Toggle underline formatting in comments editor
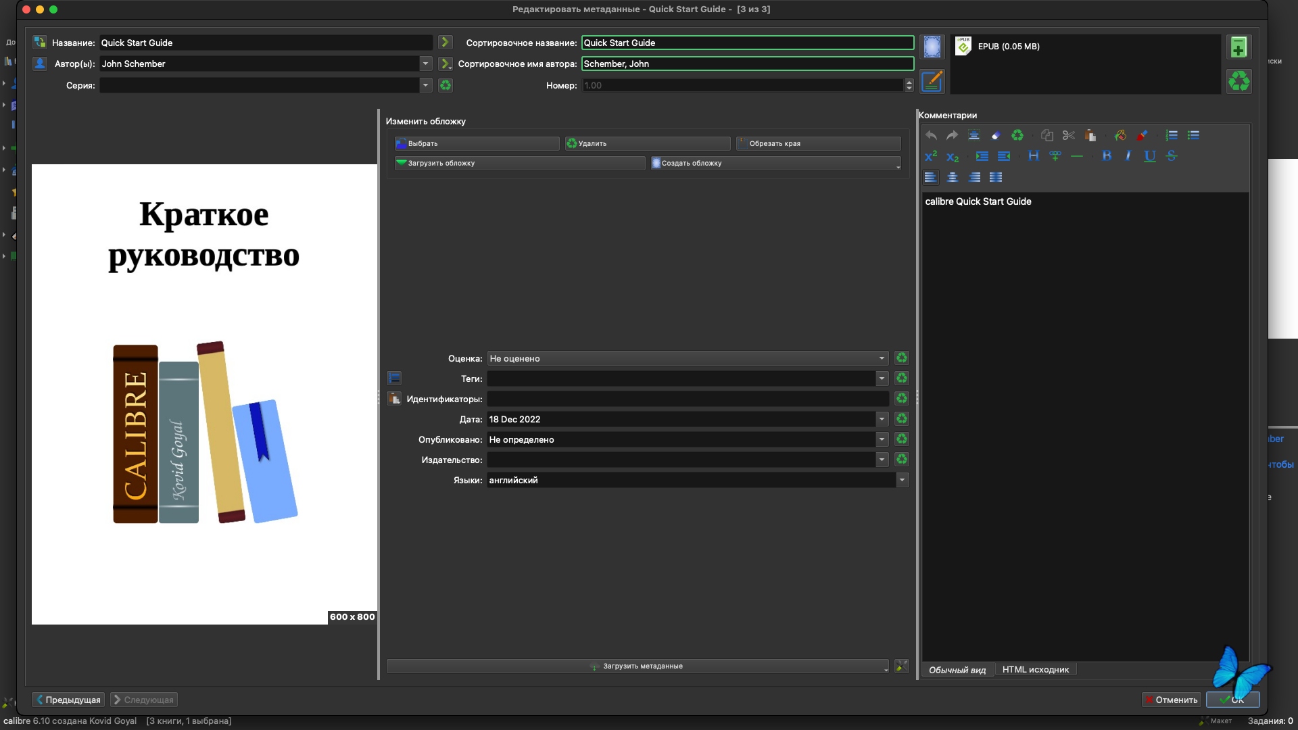 1149,156
